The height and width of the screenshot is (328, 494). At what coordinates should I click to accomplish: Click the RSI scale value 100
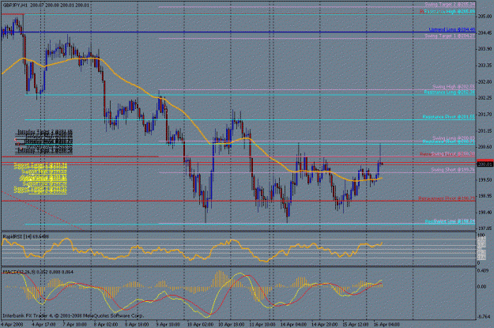click(481, 236)
